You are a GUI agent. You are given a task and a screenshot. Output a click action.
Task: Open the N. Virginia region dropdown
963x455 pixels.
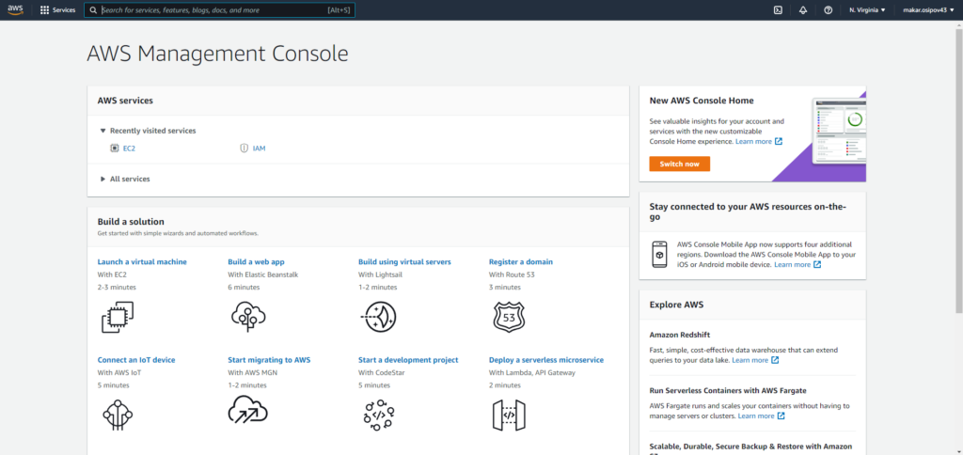[867, 9]
